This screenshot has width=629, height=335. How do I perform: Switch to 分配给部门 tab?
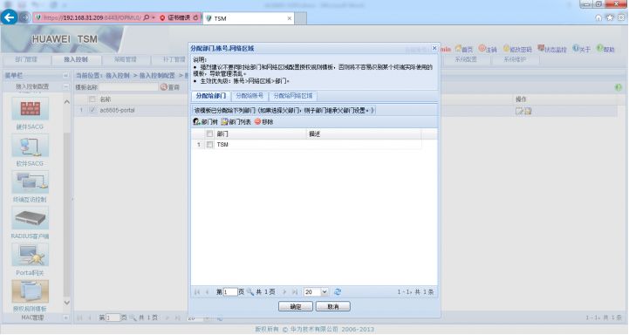pyautogui.click(x=211, y=96)
